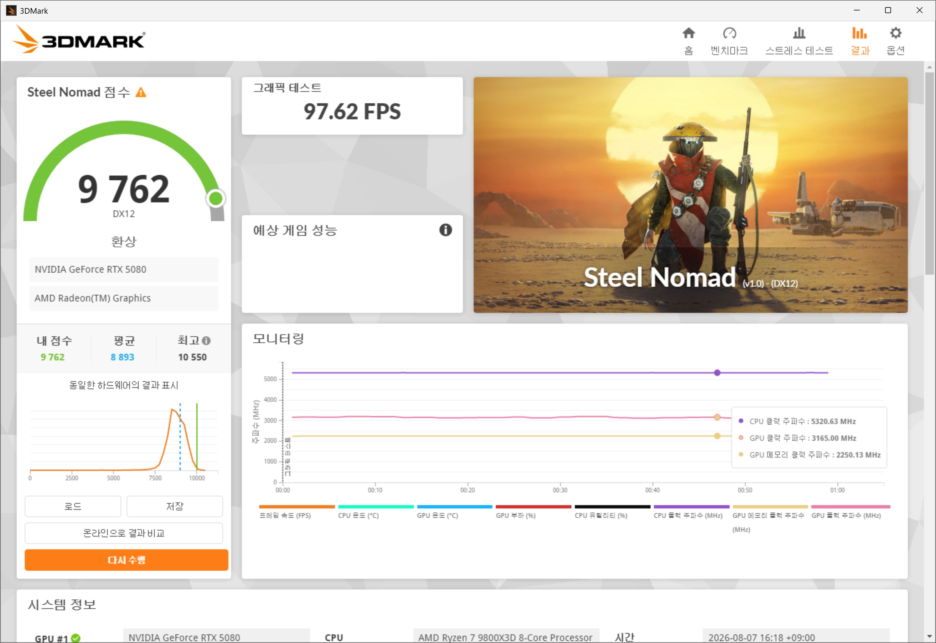936x643 pixels.
Task: Click the 모니터링 section heading
Action: pos(278,338)
